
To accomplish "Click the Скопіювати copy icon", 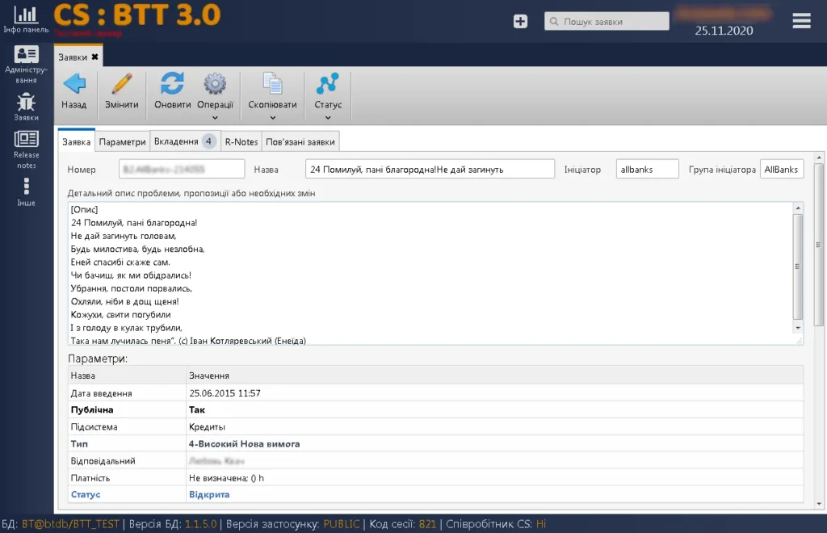I will coord(273,83).
